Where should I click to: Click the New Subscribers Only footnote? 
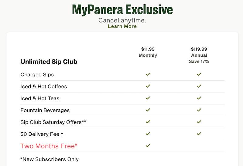pyautogui.click(x=50, y=159)
